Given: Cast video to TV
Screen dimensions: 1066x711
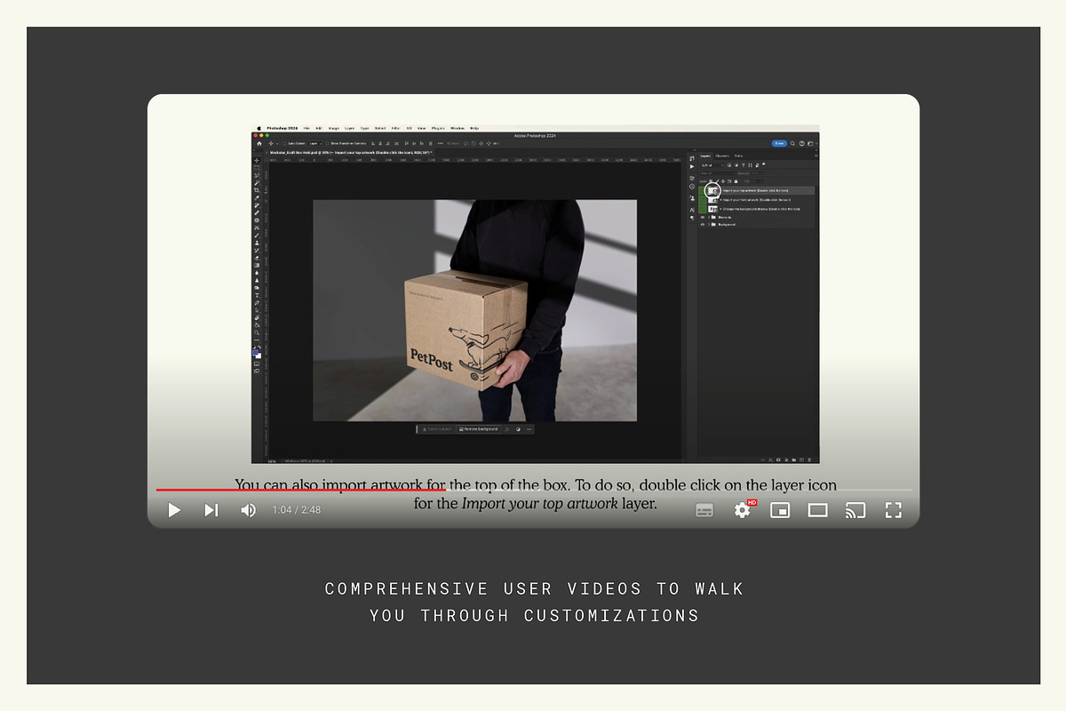Looking at the screenshot, I should (x=855, y=510).
